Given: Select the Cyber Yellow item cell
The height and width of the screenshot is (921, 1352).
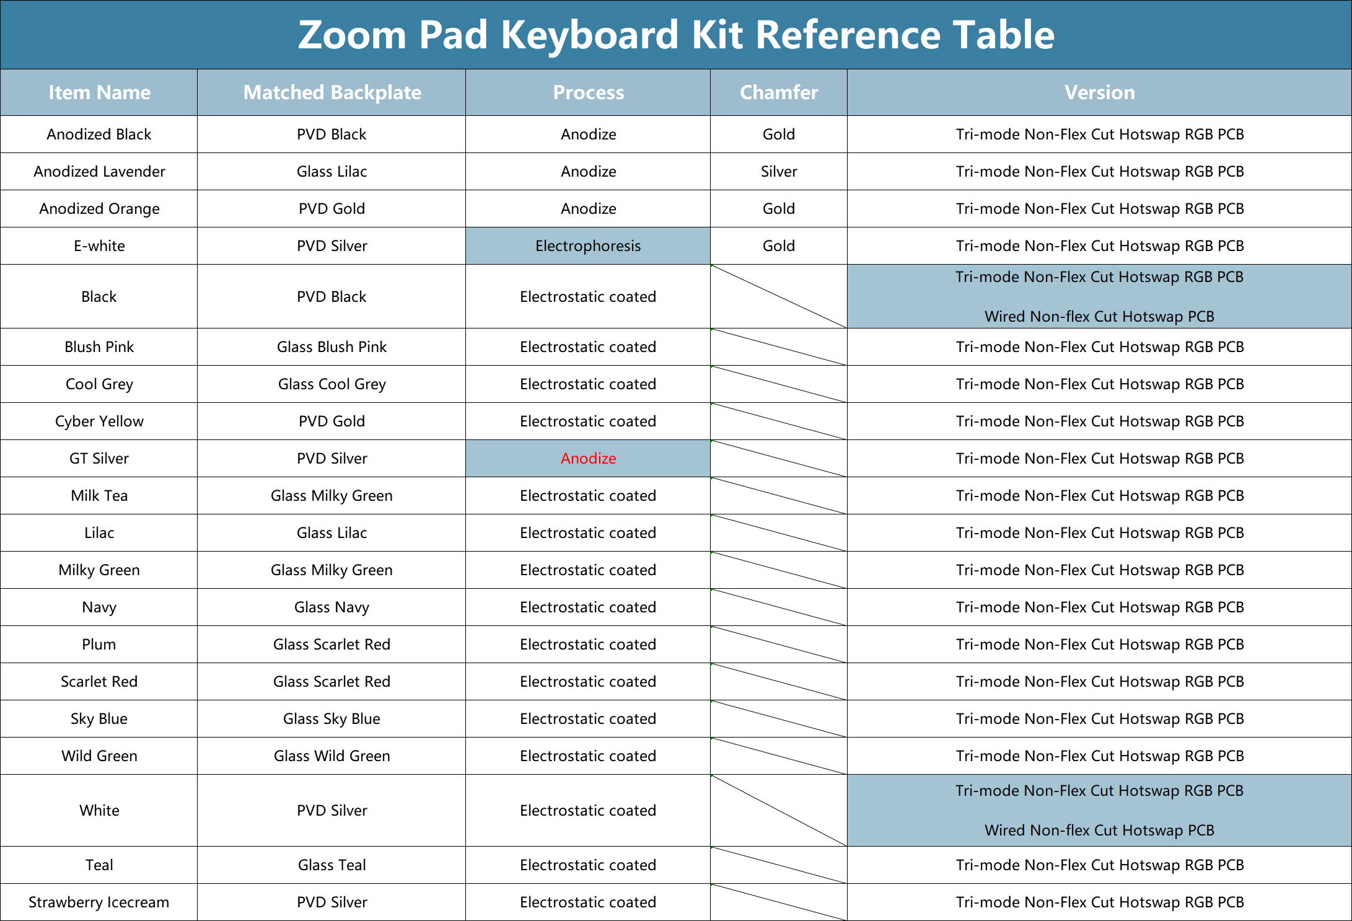Looking at the screenshot, I should [x=99, y=421].
